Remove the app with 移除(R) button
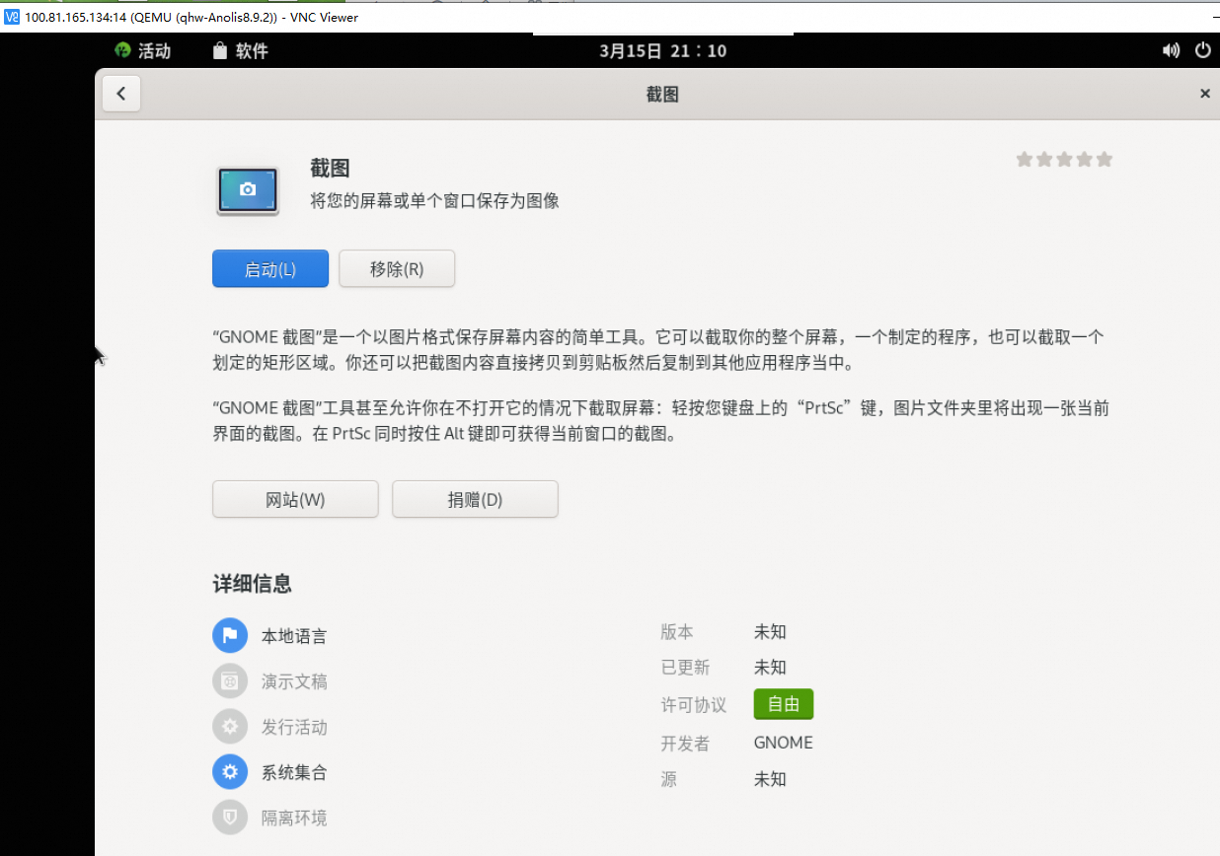 click(x=397, y=269)
